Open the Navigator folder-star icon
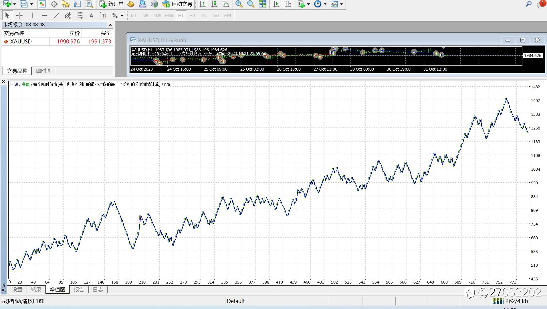Viewport: 547px width, 309px height. click(x=66, y=4)
